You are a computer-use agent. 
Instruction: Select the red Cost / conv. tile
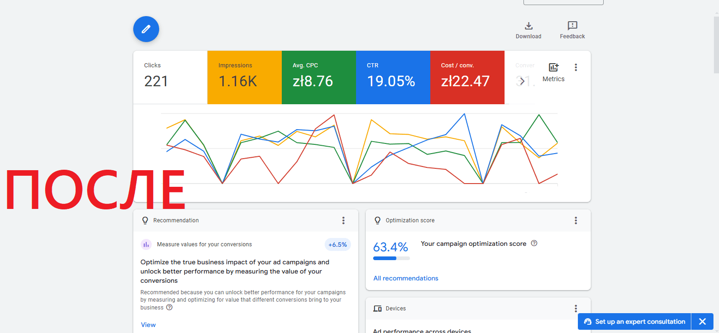coord(467,77)
